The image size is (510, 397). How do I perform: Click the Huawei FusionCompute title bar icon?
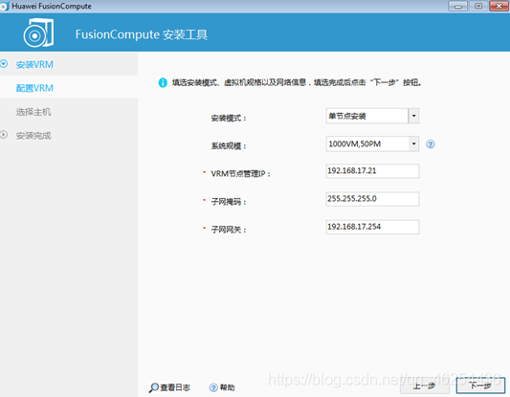click(x=4, y=7)
